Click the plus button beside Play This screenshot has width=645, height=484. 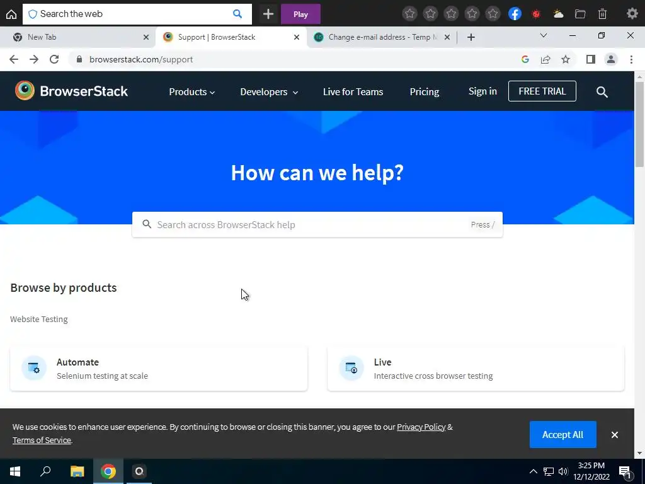point(268,14)
